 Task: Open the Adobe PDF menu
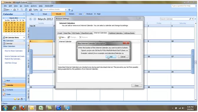[49, 6]
